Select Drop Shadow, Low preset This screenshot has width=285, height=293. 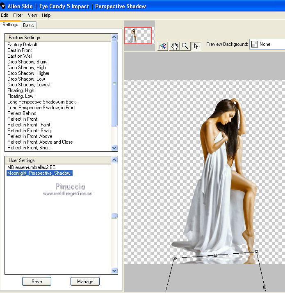(26, 79)
